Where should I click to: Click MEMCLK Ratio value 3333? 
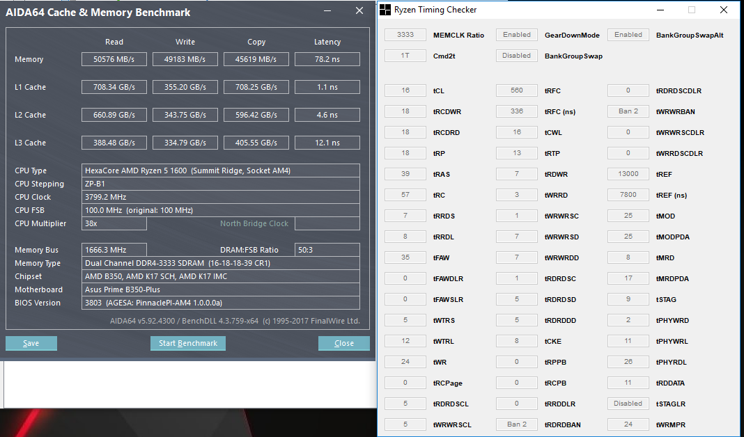click(405, 35)
